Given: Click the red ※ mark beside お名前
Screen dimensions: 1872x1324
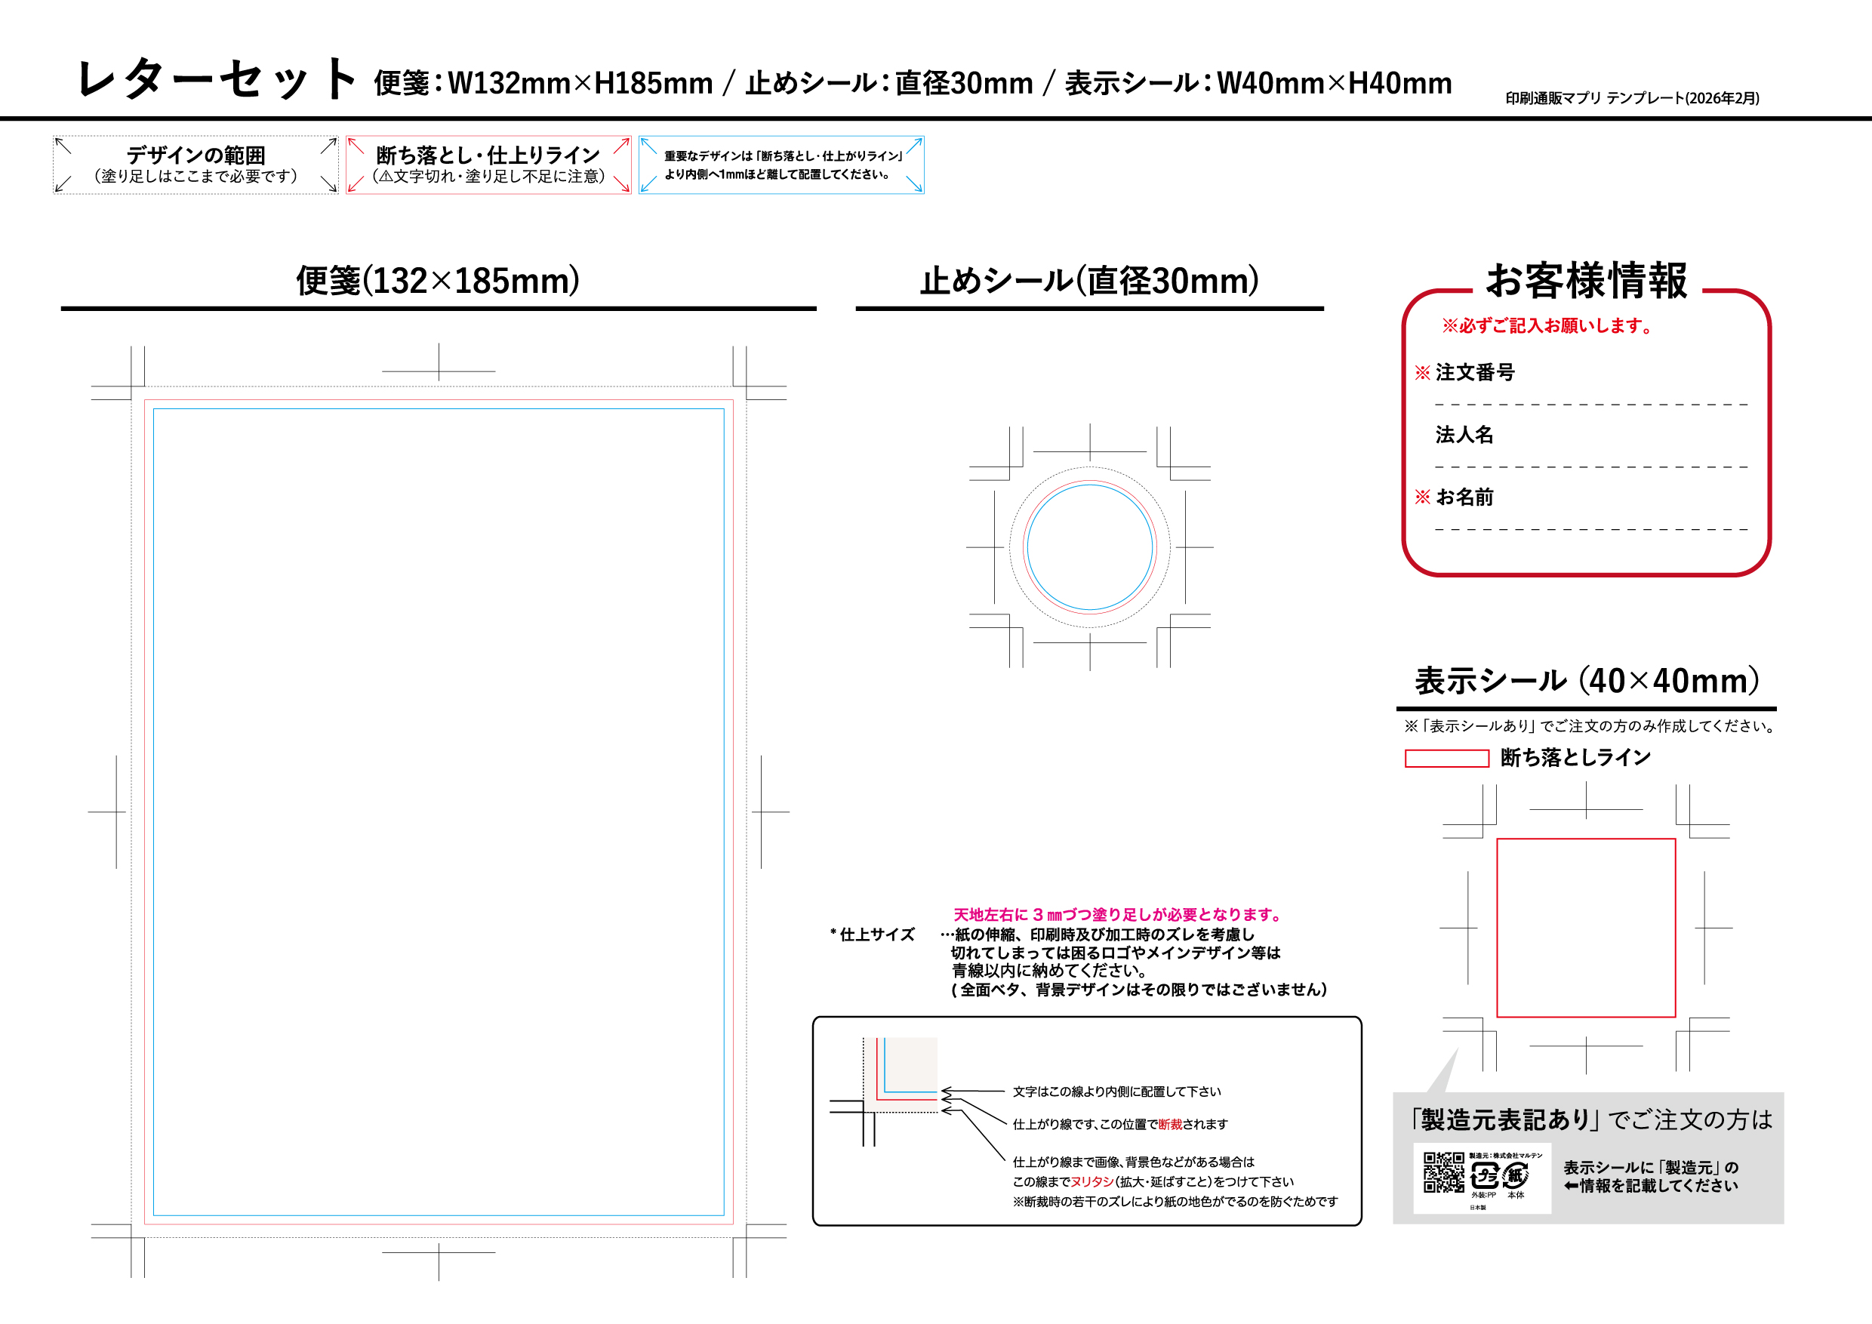Looking at the screenshot, I should pos(1422,497).
